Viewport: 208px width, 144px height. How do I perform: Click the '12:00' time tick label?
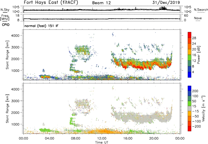pyautogui.click(x=102, y=139)
